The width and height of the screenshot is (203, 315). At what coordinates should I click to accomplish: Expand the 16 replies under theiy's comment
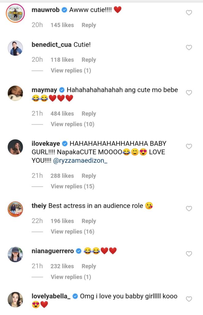tap(72, 232)
